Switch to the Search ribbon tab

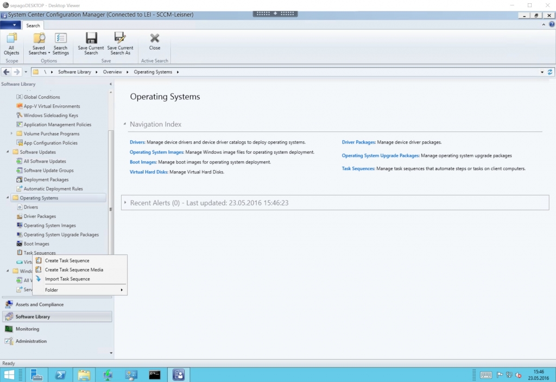(x=33, y=26)
